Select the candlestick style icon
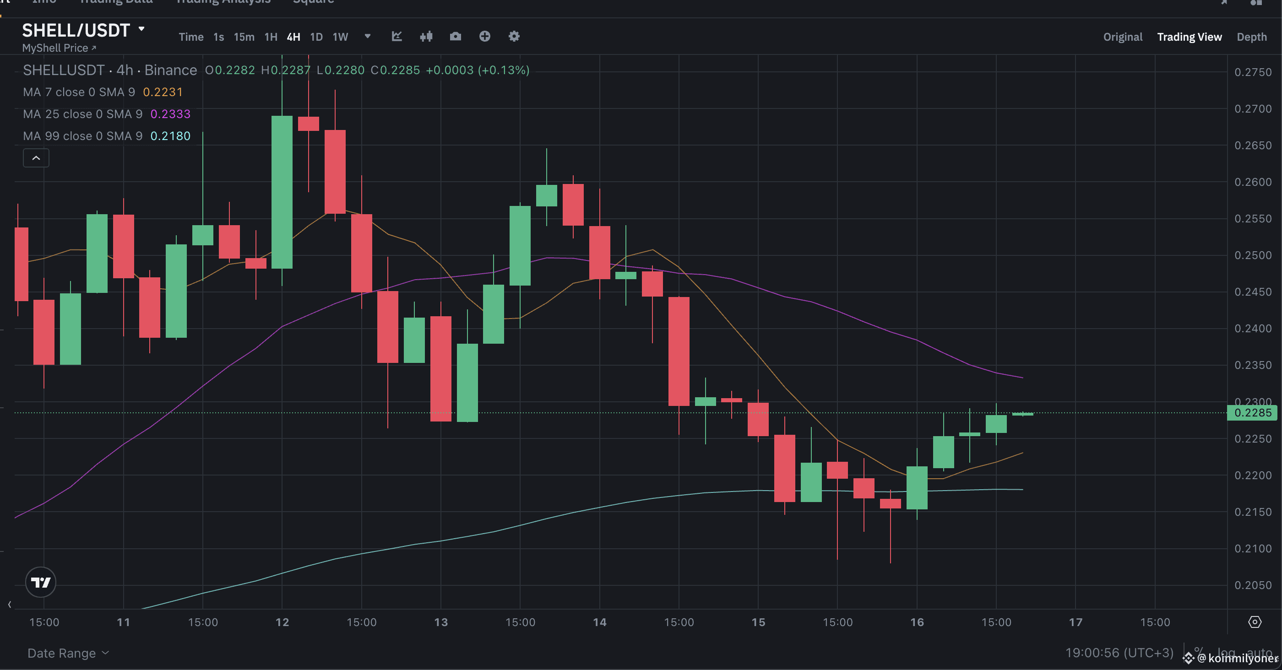The height and width of the screenshot is (670, 1282). (x=425, y=36)
